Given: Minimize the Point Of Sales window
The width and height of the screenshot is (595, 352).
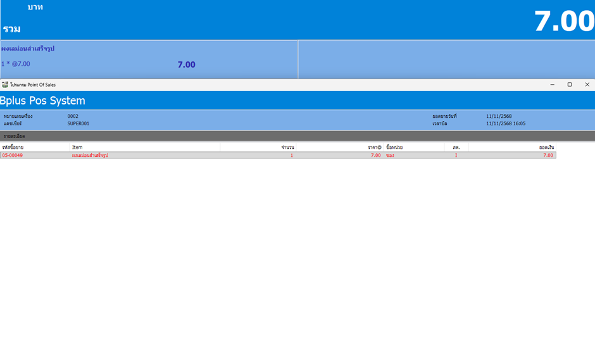Looking at the screenshot, I should tap(552, 84).
